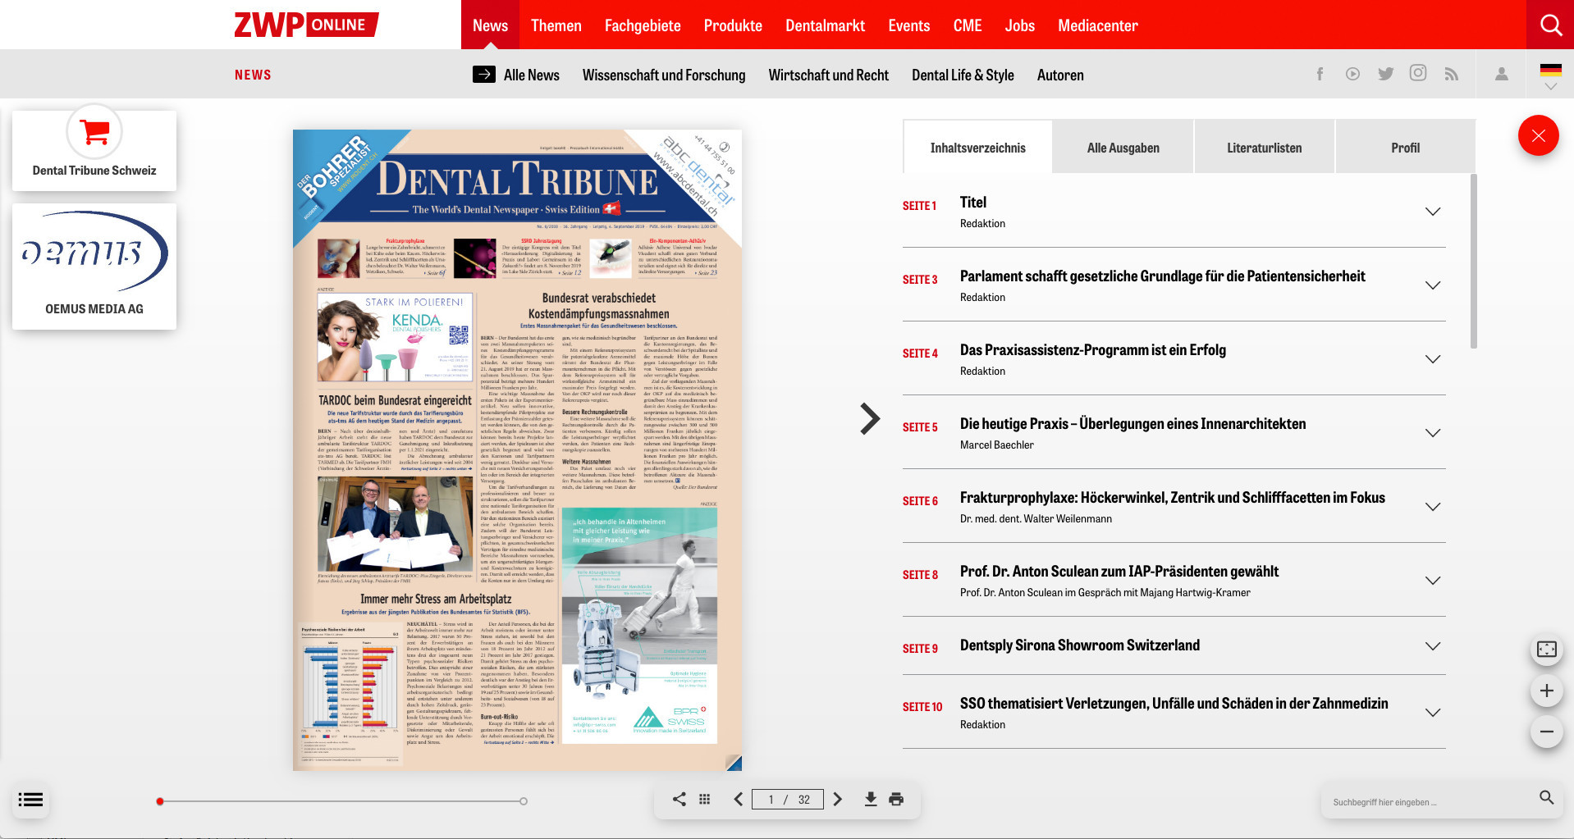Expand the Titel entry on Seite 1

tap(1433, 212)
